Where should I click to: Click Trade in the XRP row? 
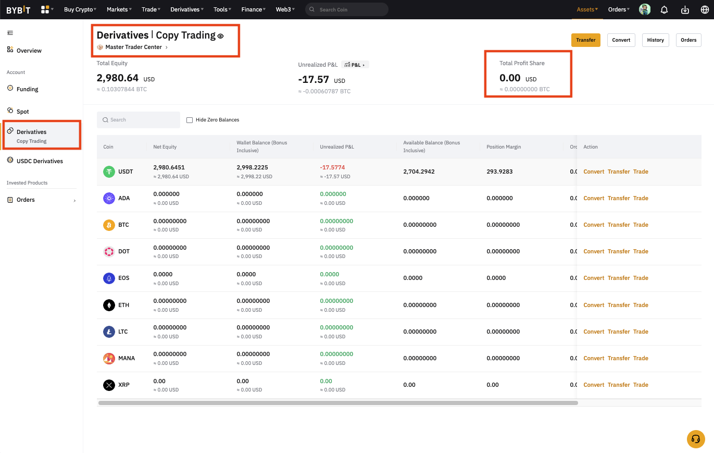[641, 385]
